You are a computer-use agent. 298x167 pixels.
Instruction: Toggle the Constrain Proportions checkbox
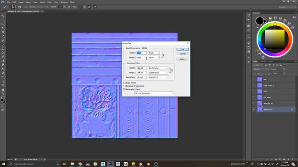tap(124, 86)
